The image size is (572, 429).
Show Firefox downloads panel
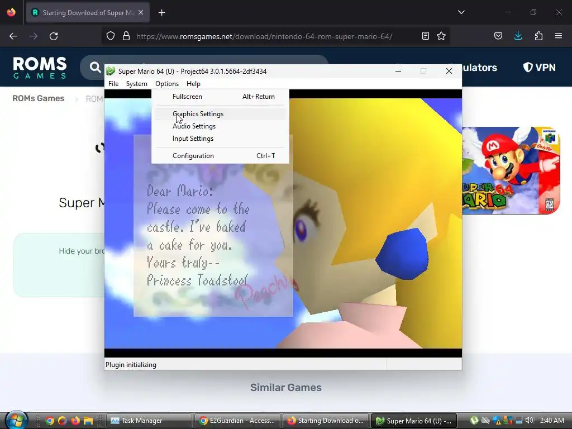(518, 36)
